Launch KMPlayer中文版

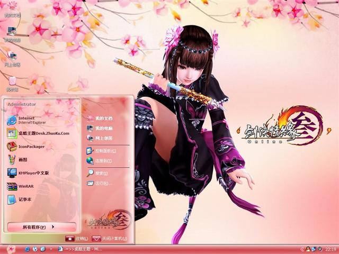28,173
